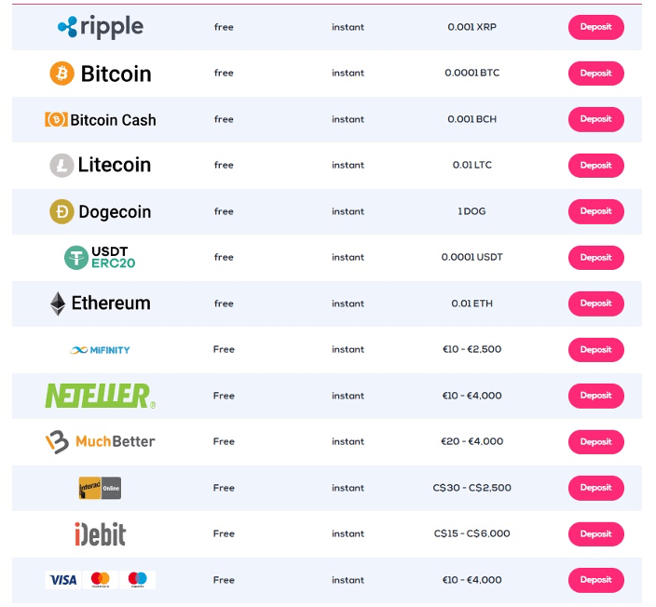Open Deposit for Dogecoin
The width and height of the screenshot is (656, 607).
[x=595, y=211]
